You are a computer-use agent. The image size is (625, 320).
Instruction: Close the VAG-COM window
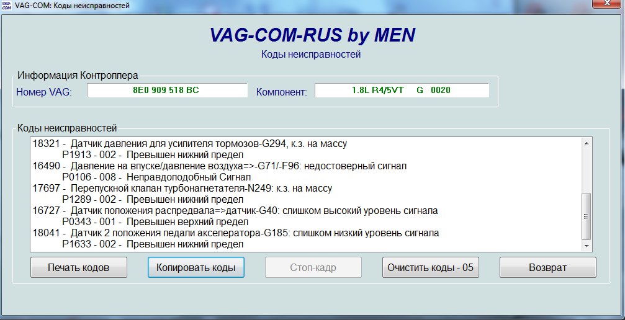pos(608,3)
